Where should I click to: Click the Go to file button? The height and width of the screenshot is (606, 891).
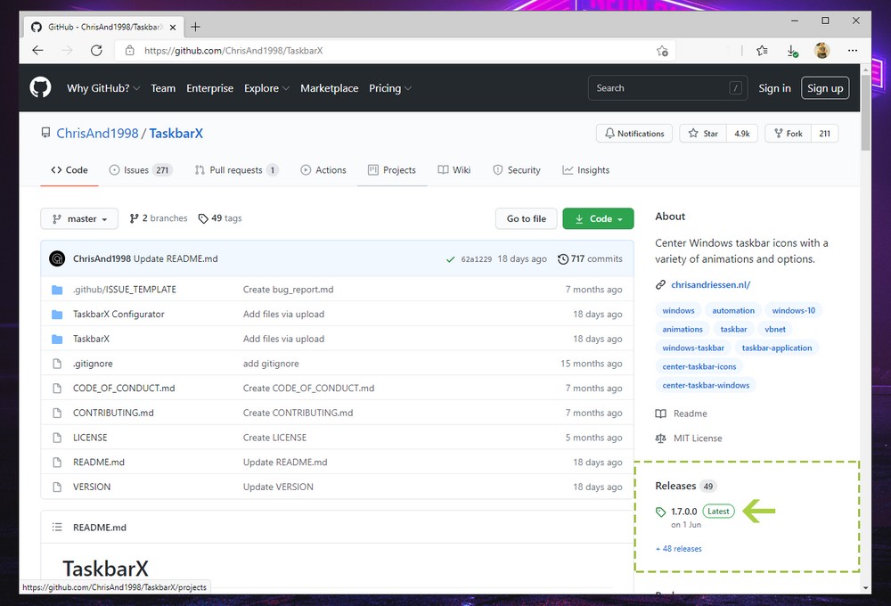point(526,218)
